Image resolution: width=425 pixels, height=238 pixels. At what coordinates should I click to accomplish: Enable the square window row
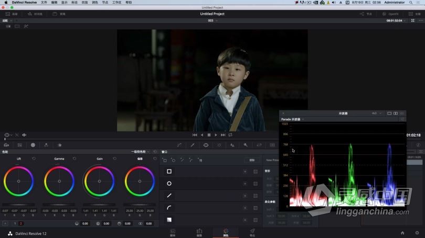tap(169, 171)
